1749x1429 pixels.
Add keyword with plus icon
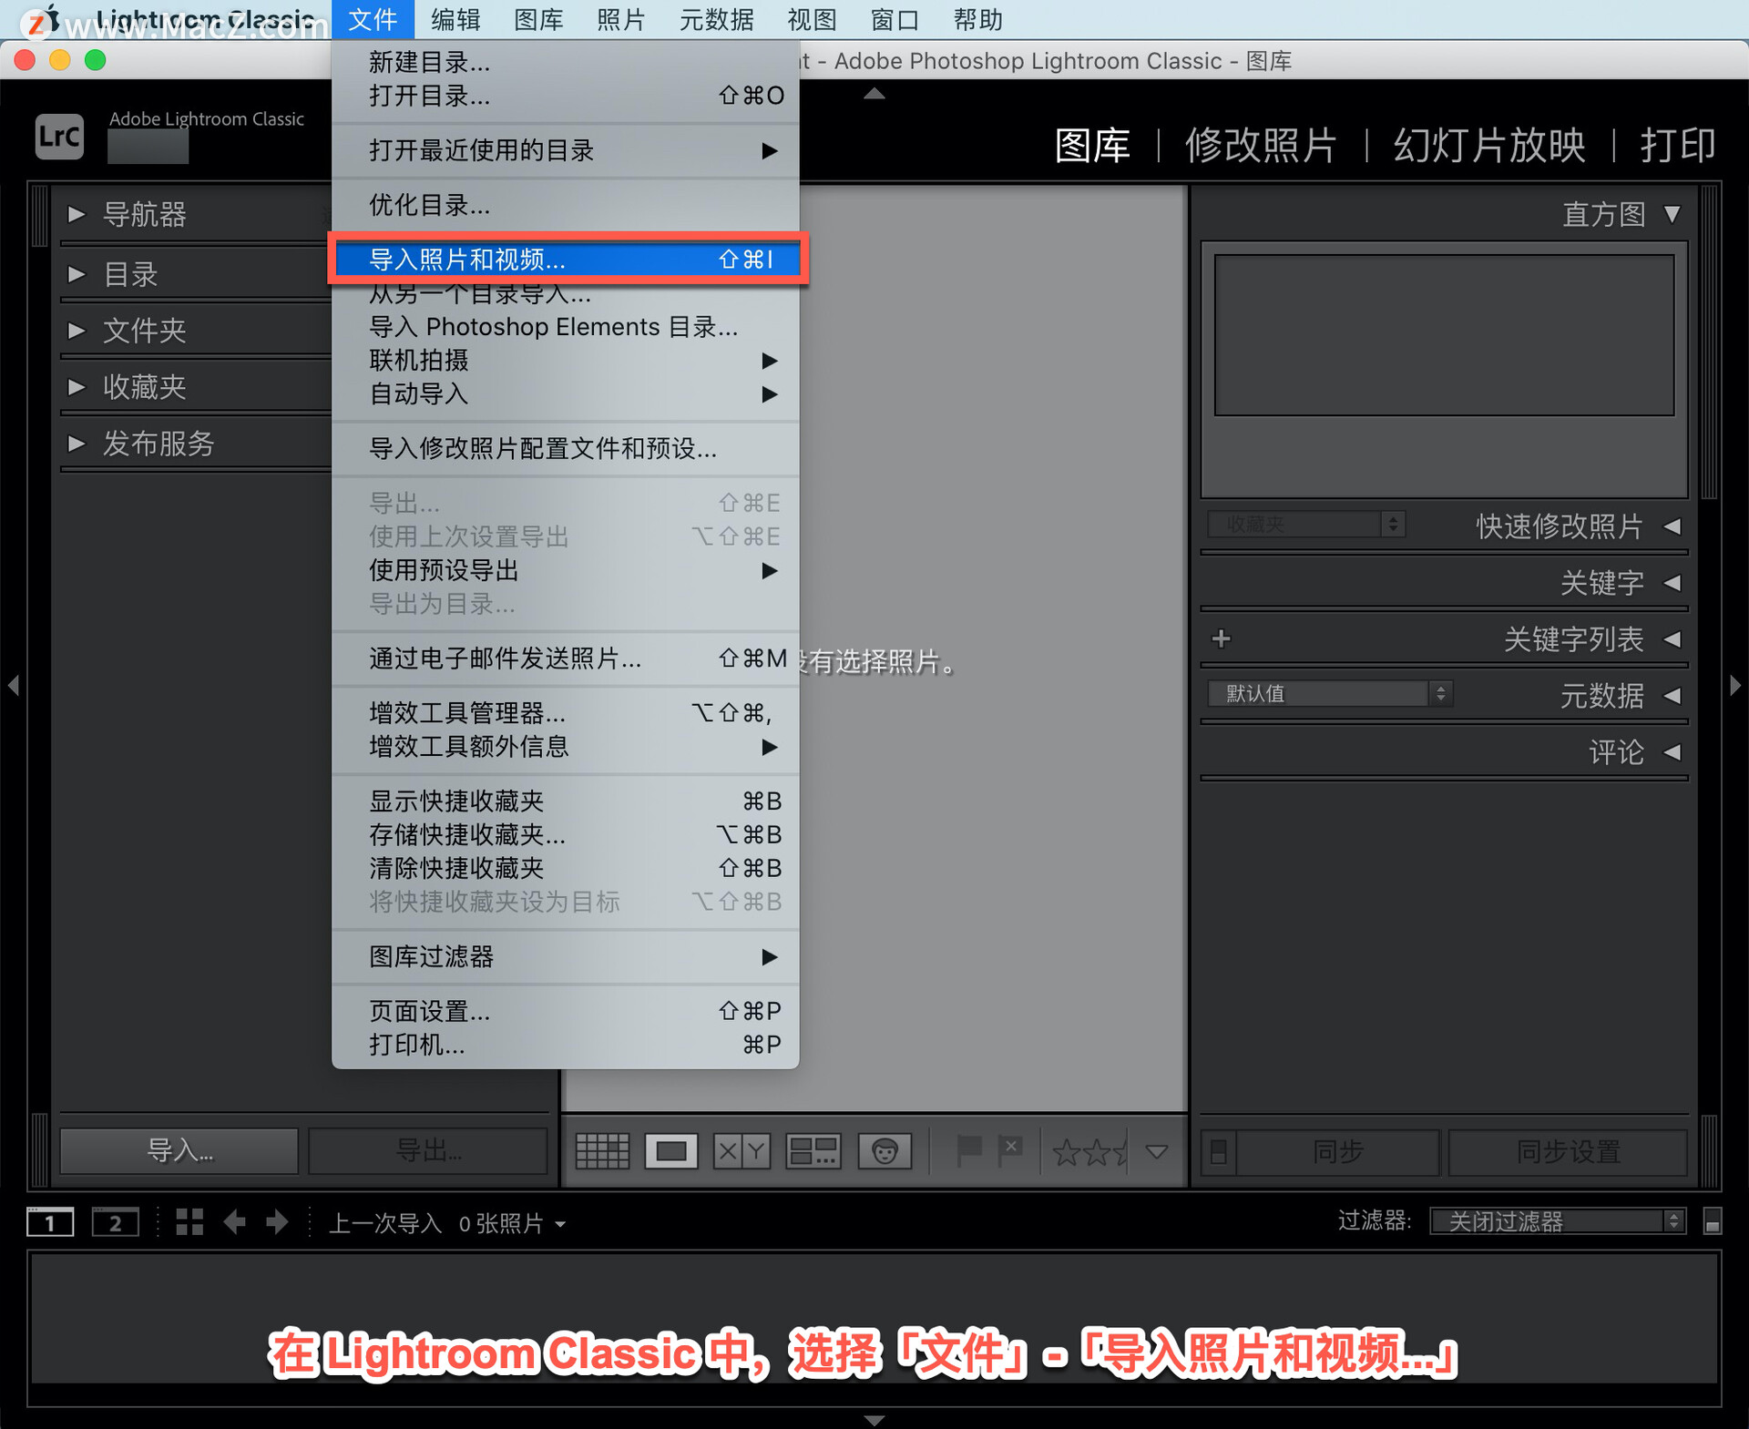tap(1222, 638)
